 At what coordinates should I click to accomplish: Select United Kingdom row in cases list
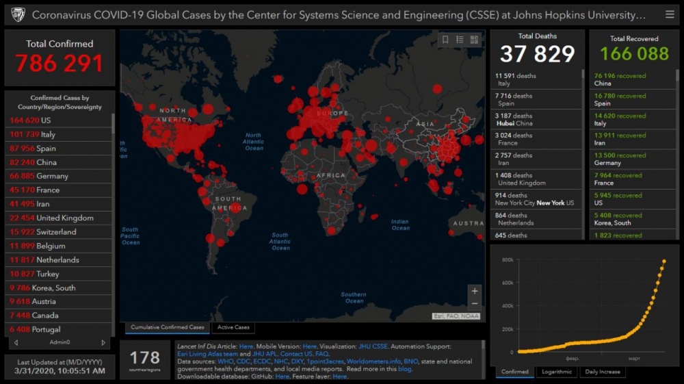click(58, 218)
